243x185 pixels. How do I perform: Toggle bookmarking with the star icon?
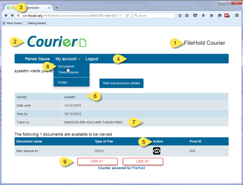click(179, 15)
